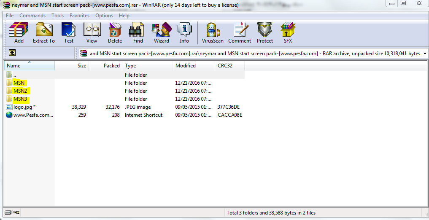The height and width of the screenshot is (220, 429).
Task: Open the Commands menu
Action: (x=32, y=16)
